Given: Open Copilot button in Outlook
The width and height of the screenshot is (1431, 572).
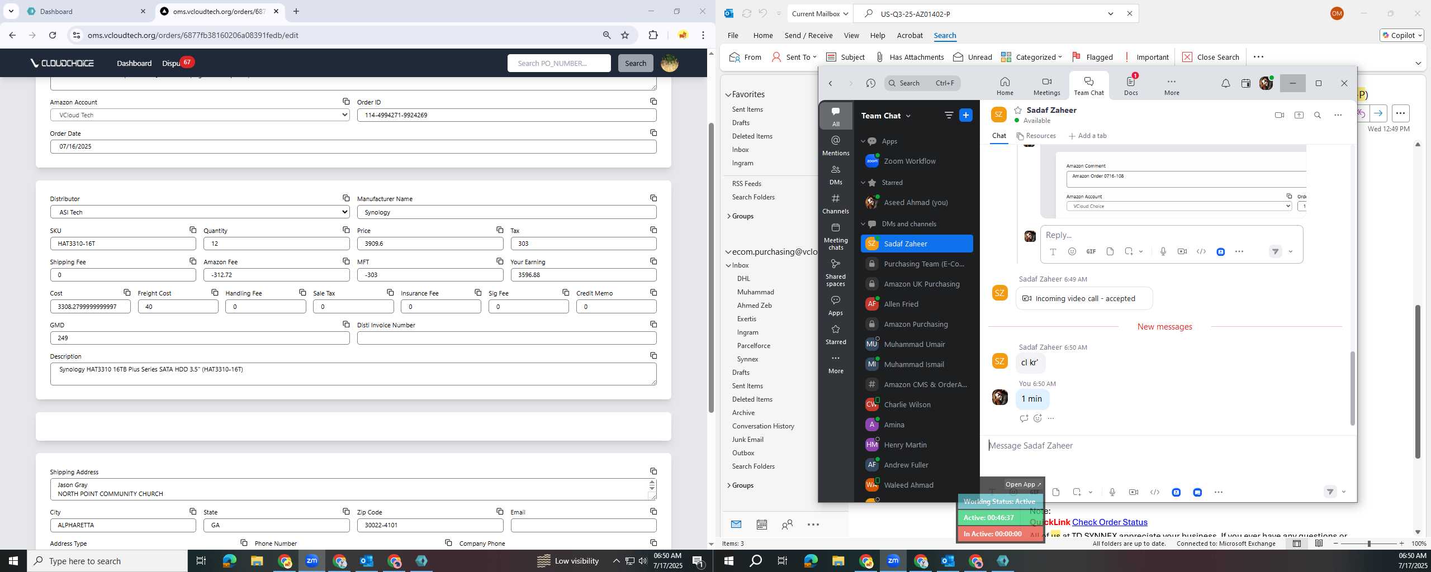Looking at the screenshot, I should pos(1401,35).
